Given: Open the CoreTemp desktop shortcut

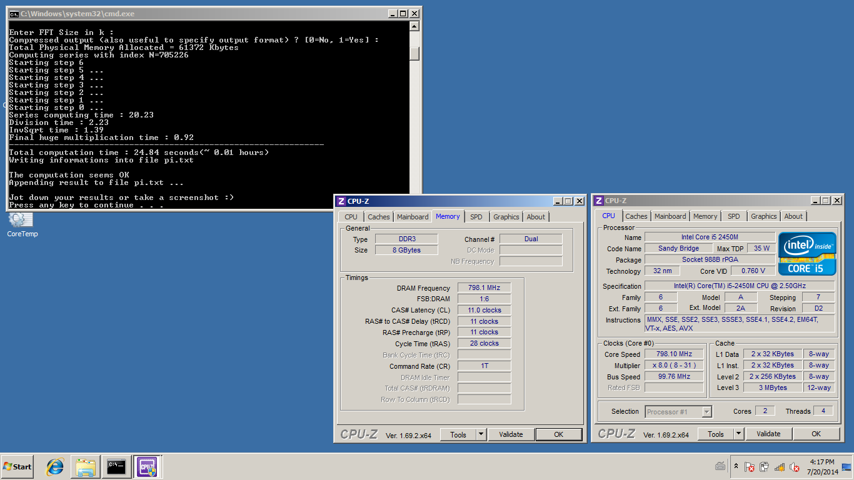Looking at the screenshot, I should [22, 224].
